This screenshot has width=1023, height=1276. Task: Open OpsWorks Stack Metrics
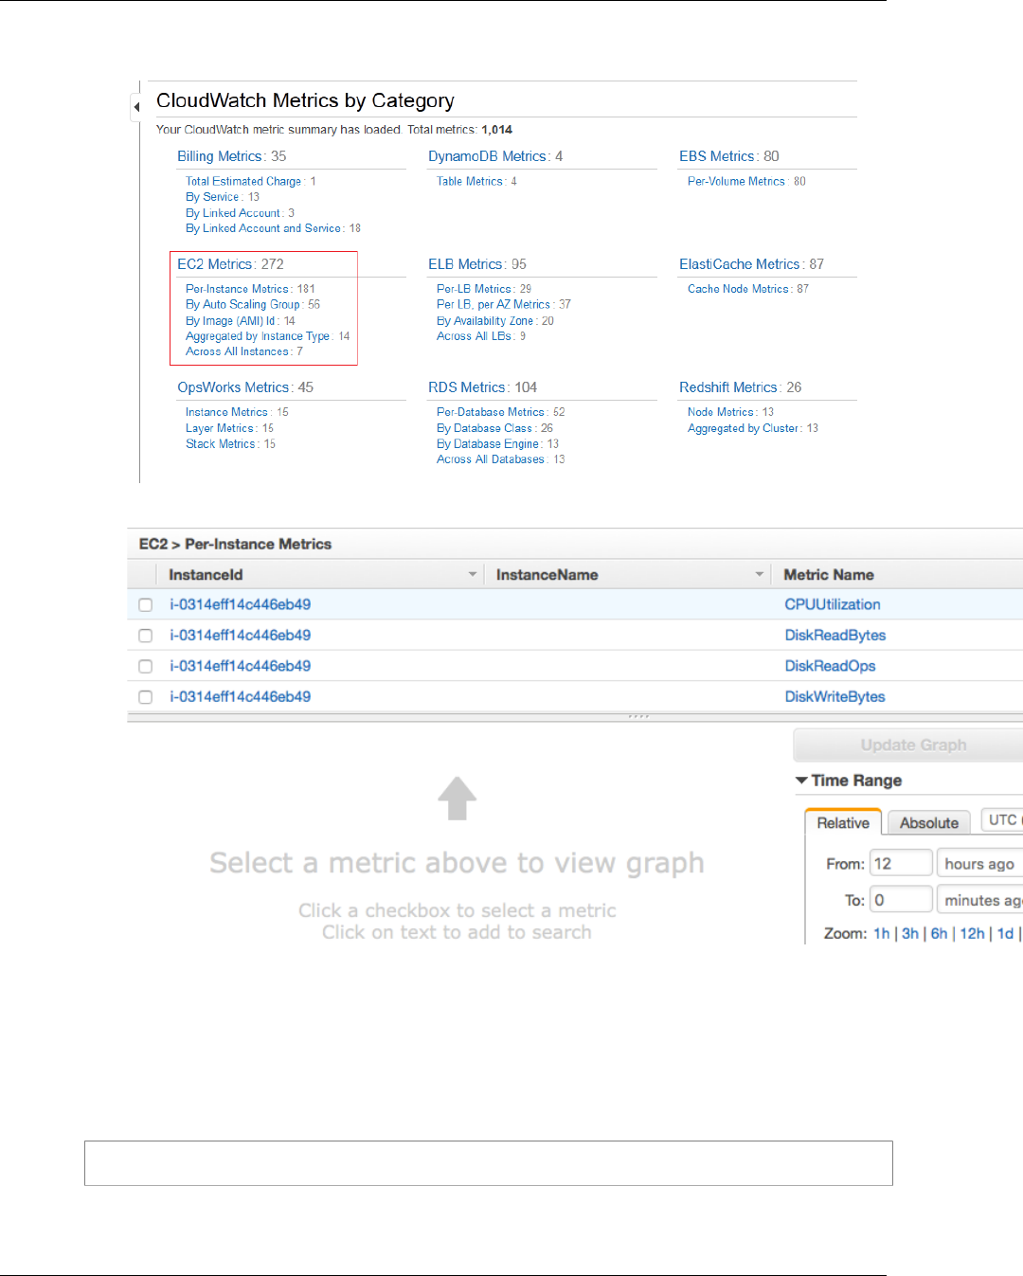click(221, 444)
